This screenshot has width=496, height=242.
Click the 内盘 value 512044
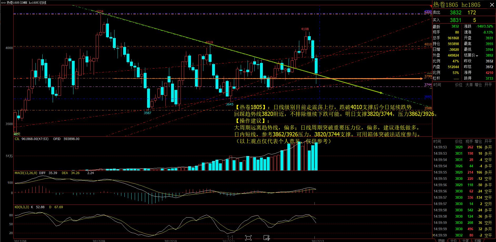(x=453, y=67)
